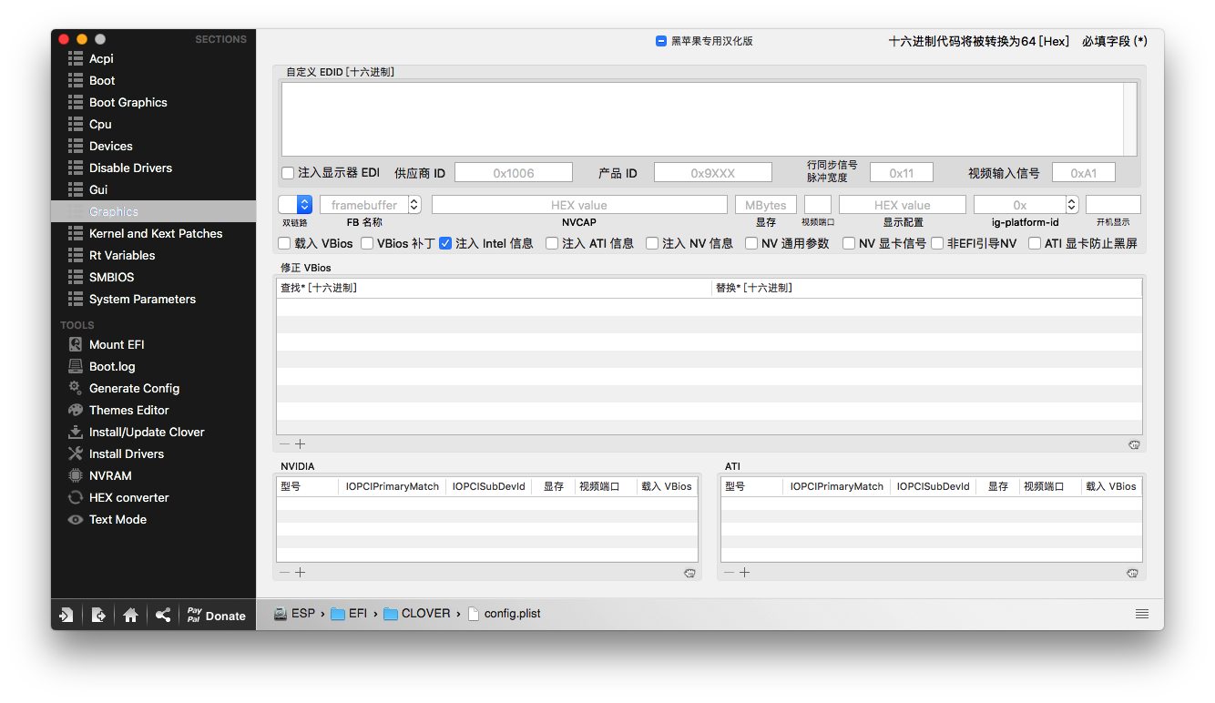Click the export configuration icon in bottom bar
1215x703 pixels.
[x=98, y=615]
